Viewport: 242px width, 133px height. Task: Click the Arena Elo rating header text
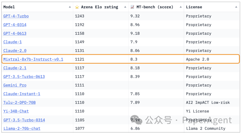tap(100, 7)
